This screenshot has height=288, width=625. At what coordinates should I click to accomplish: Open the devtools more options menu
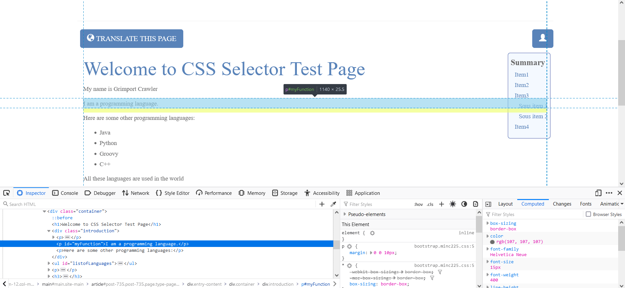[x=609, y=193]
